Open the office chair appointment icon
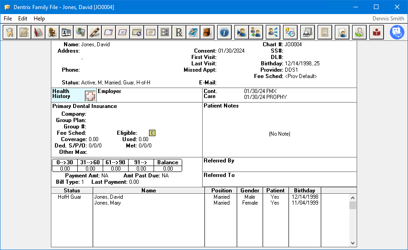Image resolution: width=408 pixels, height=250 pixels. coord(52,32)
